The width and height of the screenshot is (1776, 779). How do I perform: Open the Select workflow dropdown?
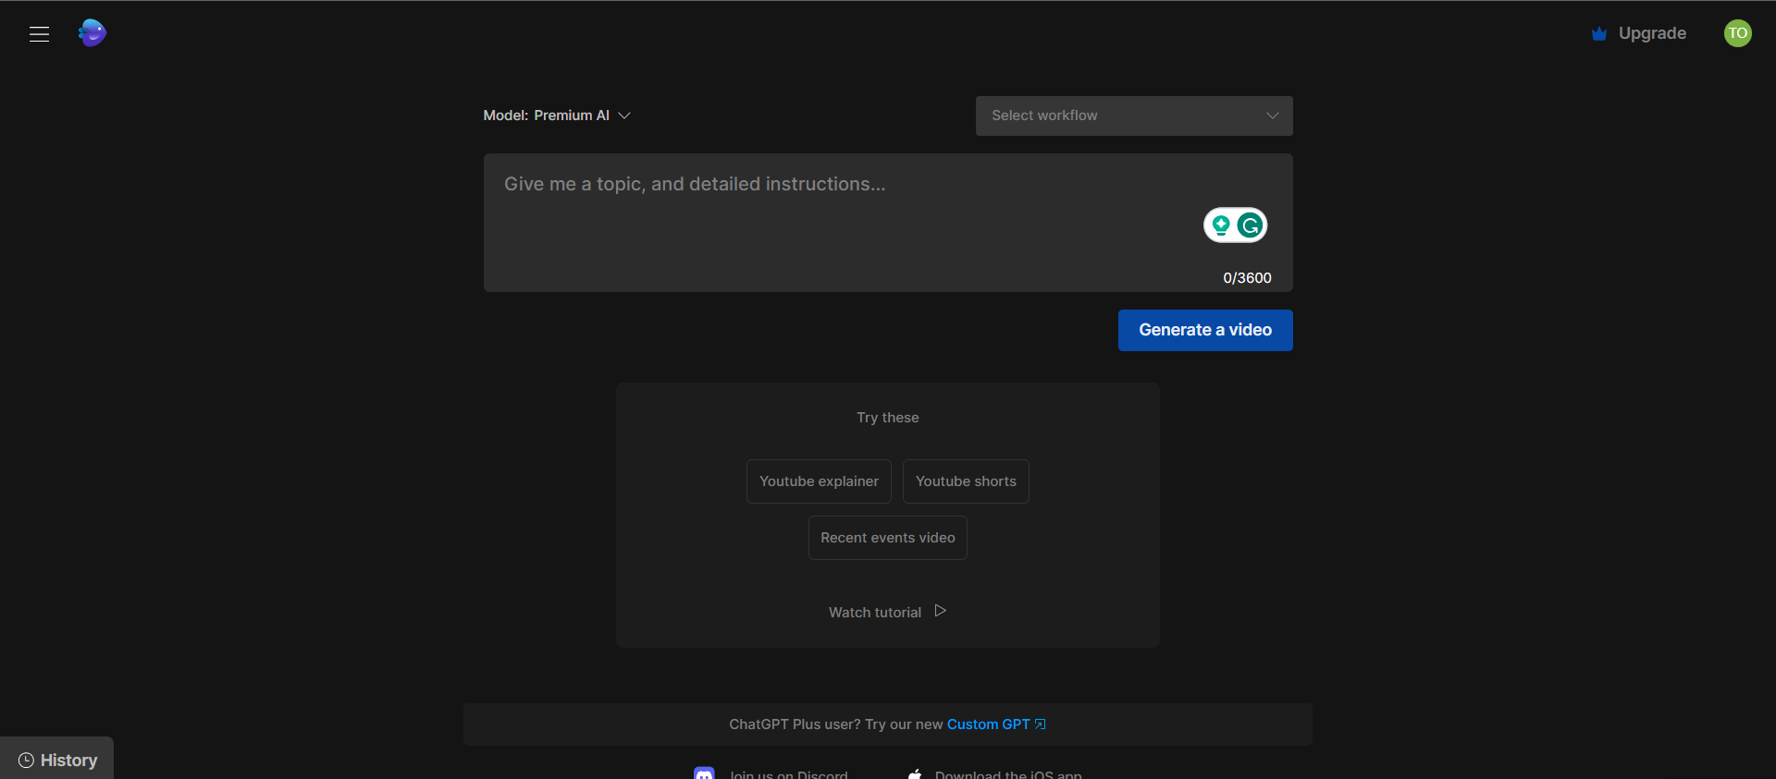[x=1134, y=116]
